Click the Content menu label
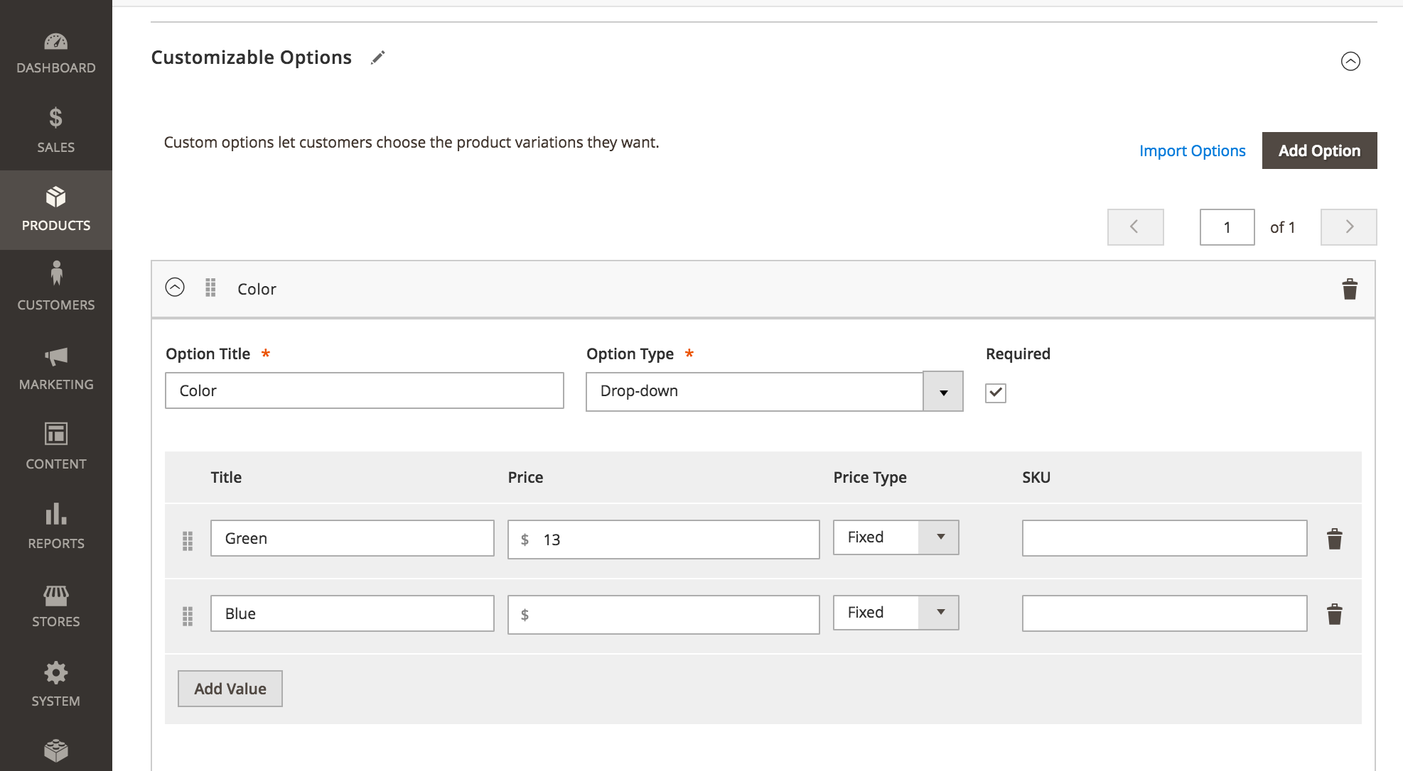The height and width of the screenshot is (771, 1403). [56, 464]
